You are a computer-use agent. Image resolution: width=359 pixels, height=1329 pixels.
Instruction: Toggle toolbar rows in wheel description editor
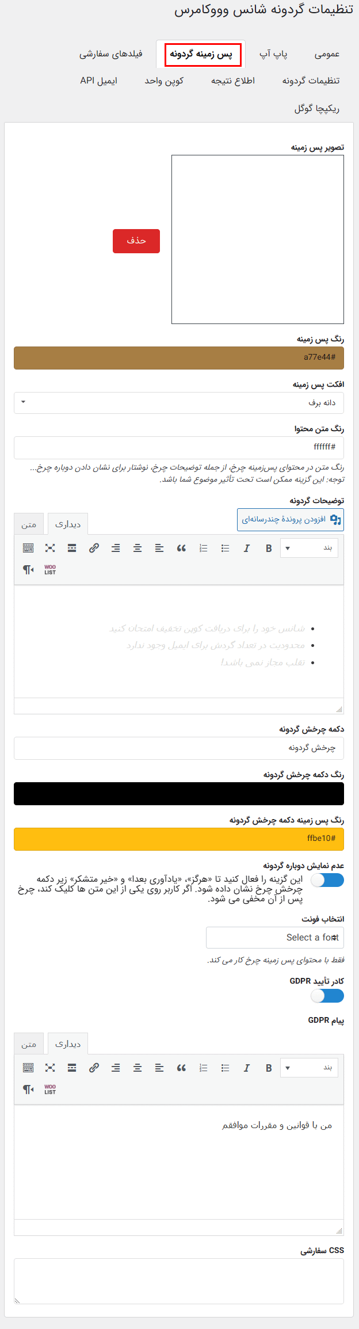[28, 548]
